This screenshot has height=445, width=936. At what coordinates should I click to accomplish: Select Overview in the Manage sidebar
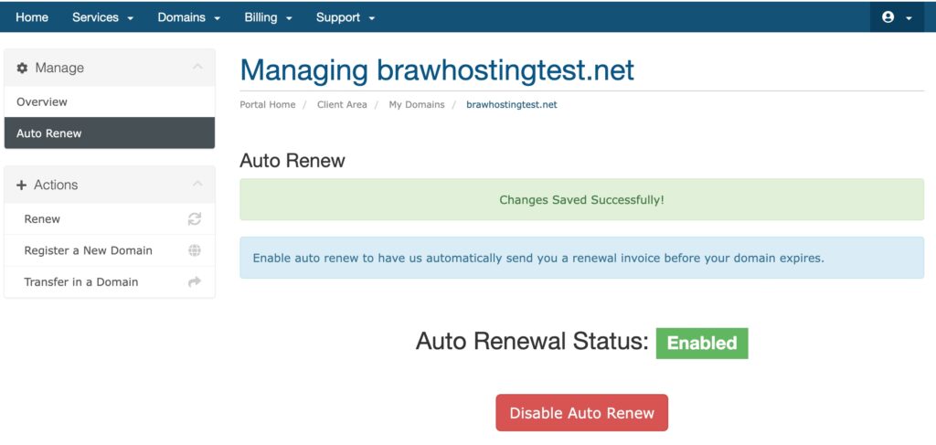coord(110,102)
